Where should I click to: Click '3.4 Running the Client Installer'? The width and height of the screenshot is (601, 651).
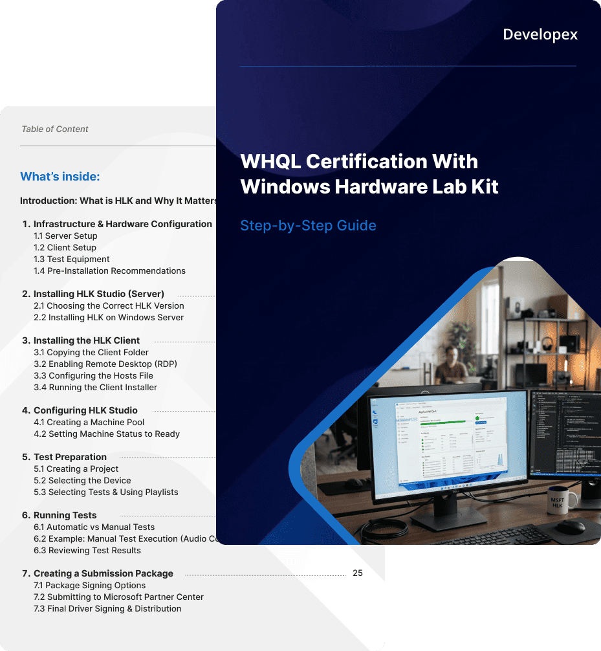[x=96, y=387]
